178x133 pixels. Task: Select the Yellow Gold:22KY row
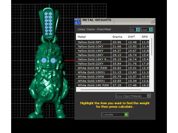113,64
